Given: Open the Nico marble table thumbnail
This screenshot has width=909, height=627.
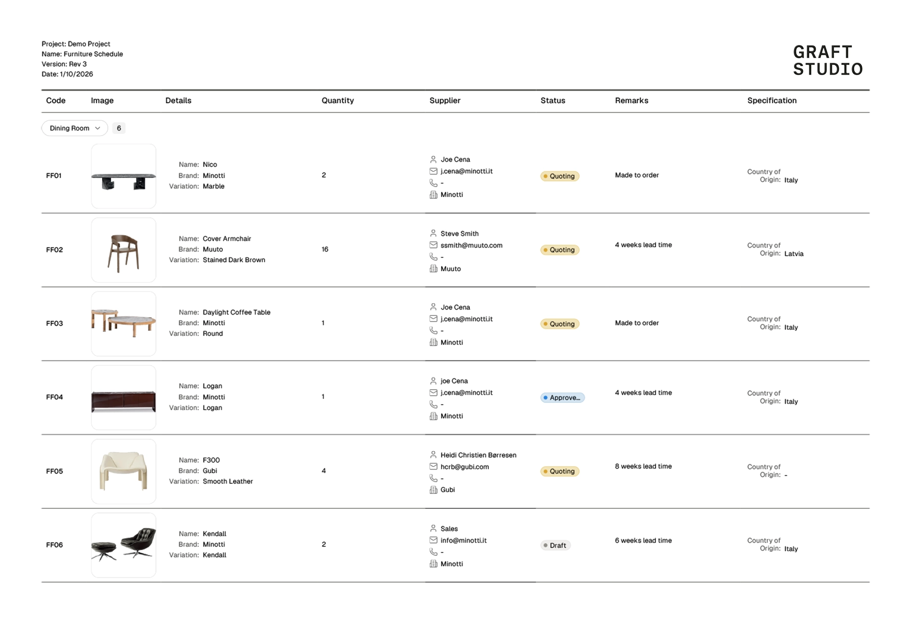Looking at the screenshot, I should tap(124, 176).
